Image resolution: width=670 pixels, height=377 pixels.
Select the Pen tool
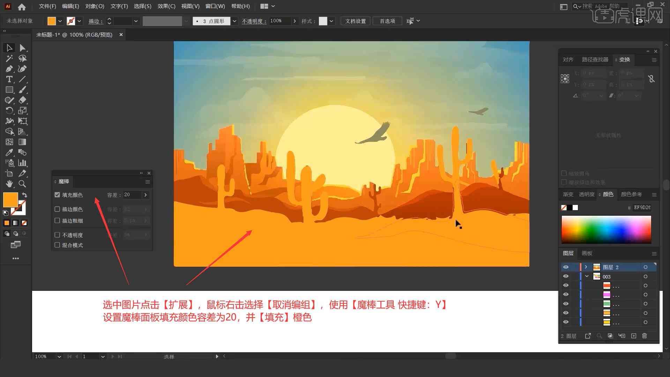coord(9,68)
